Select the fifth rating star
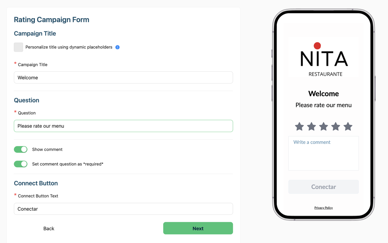 click(348, 126)
